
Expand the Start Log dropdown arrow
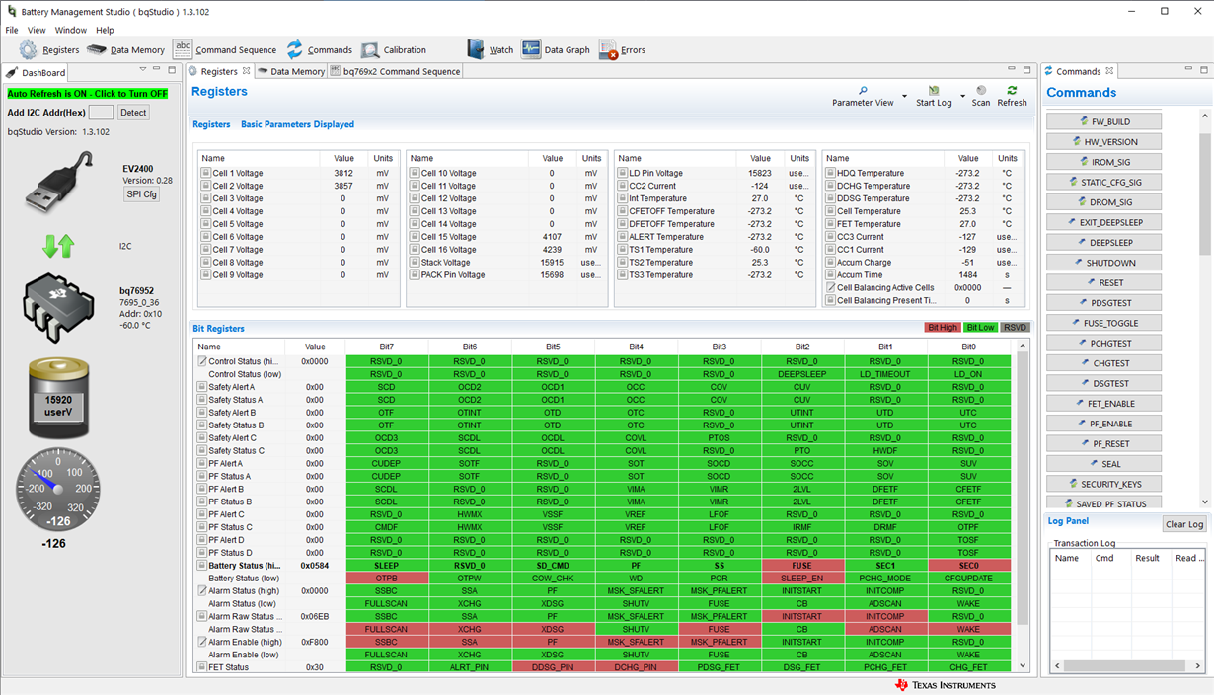pos(962,97)
